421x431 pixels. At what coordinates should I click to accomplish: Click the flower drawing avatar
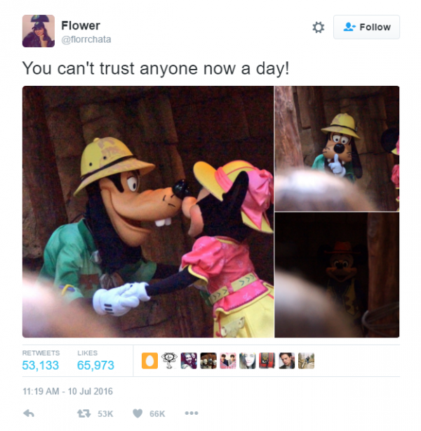tap(169, 361)
